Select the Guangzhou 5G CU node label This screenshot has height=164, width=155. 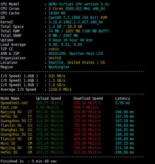(16, 134)
